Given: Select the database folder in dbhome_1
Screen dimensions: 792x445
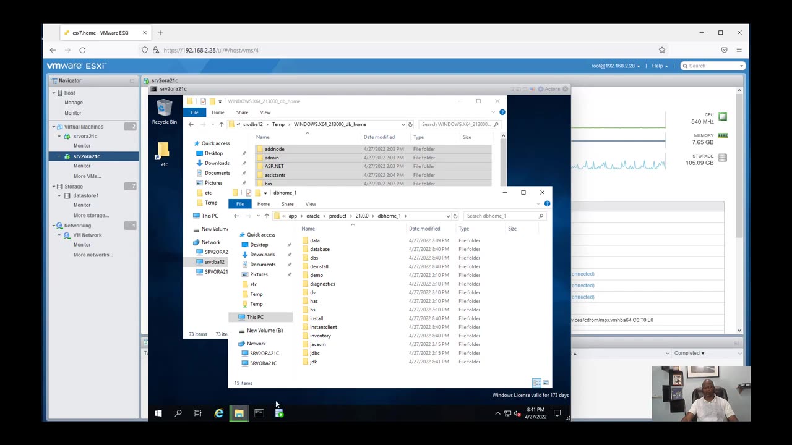Looking at the screenshot, I should pos(320,249).
